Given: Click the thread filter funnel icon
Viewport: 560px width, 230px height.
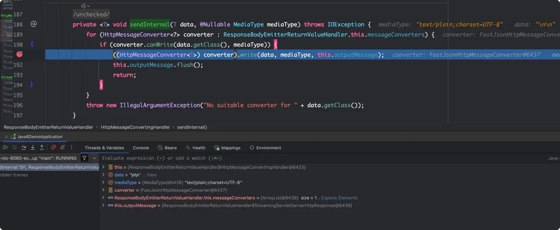Looking at the screenshot, I should click(84, 158).
